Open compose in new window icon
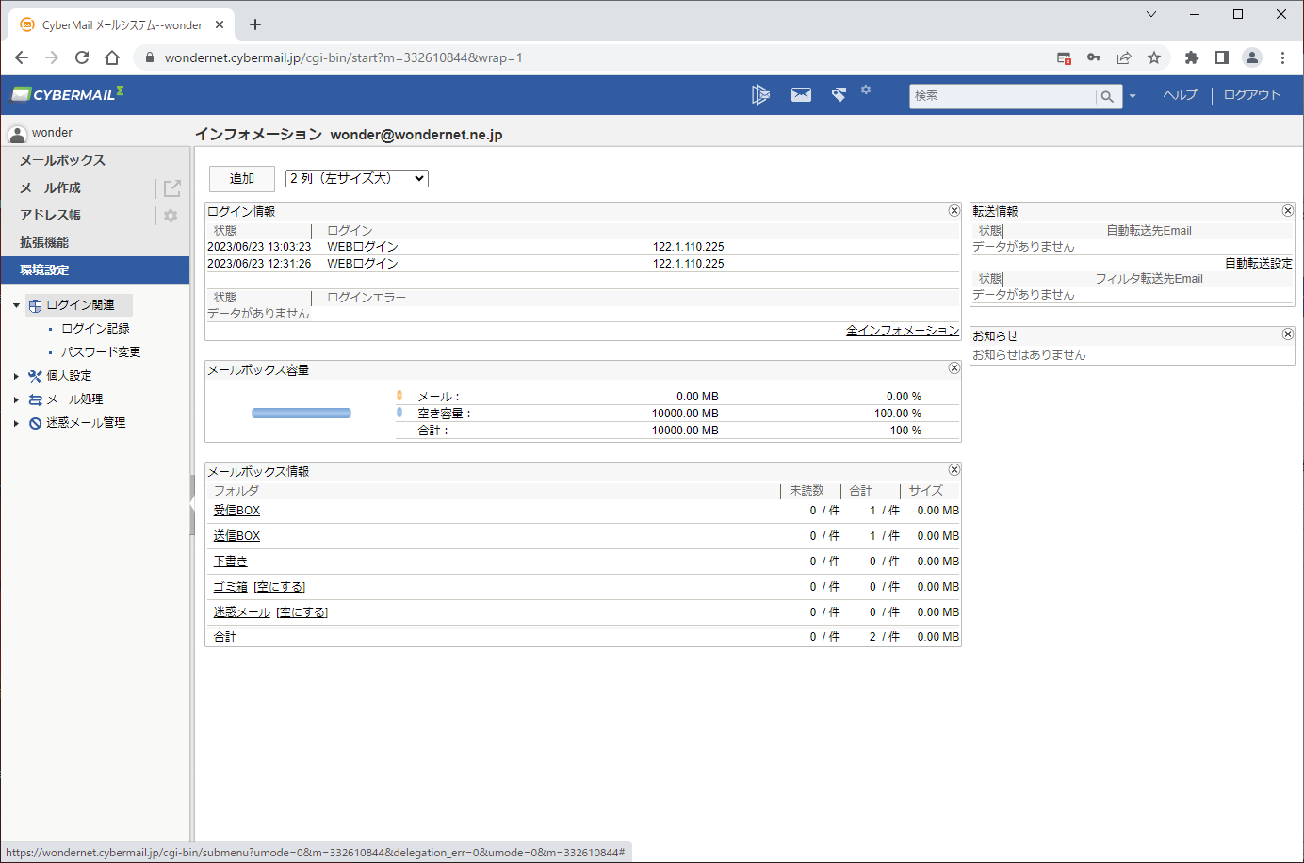The height and width of the screenshot is (863, 1304). click(x=171, y=188)
